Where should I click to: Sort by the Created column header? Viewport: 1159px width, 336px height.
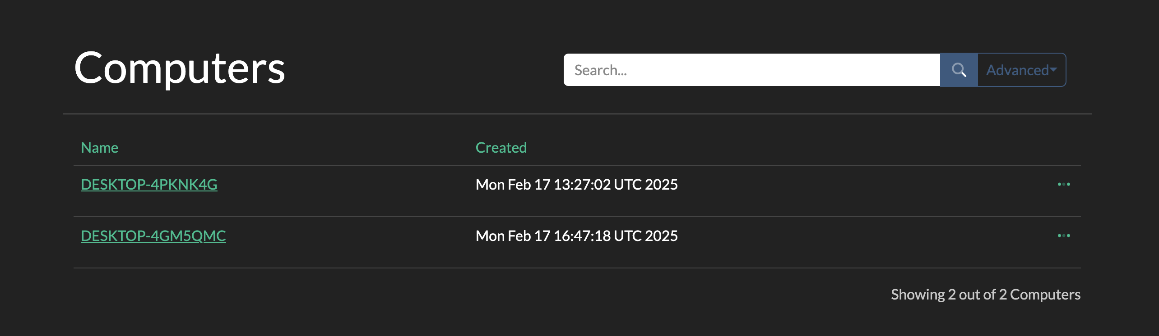point(501,148)
